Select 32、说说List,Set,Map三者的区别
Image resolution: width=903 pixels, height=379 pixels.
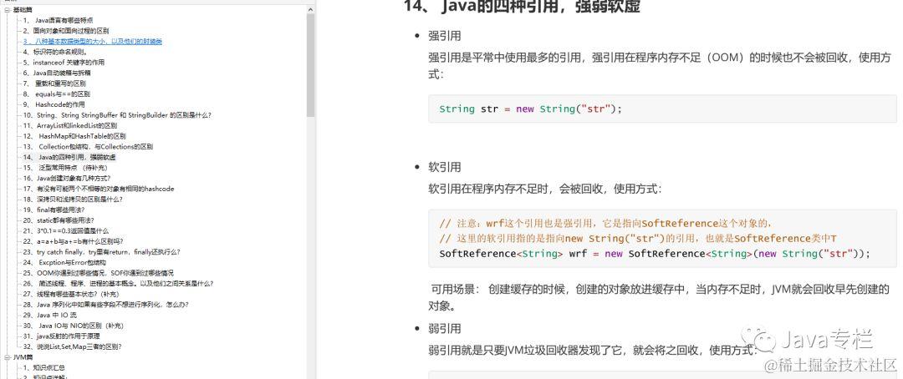[72, 346]
